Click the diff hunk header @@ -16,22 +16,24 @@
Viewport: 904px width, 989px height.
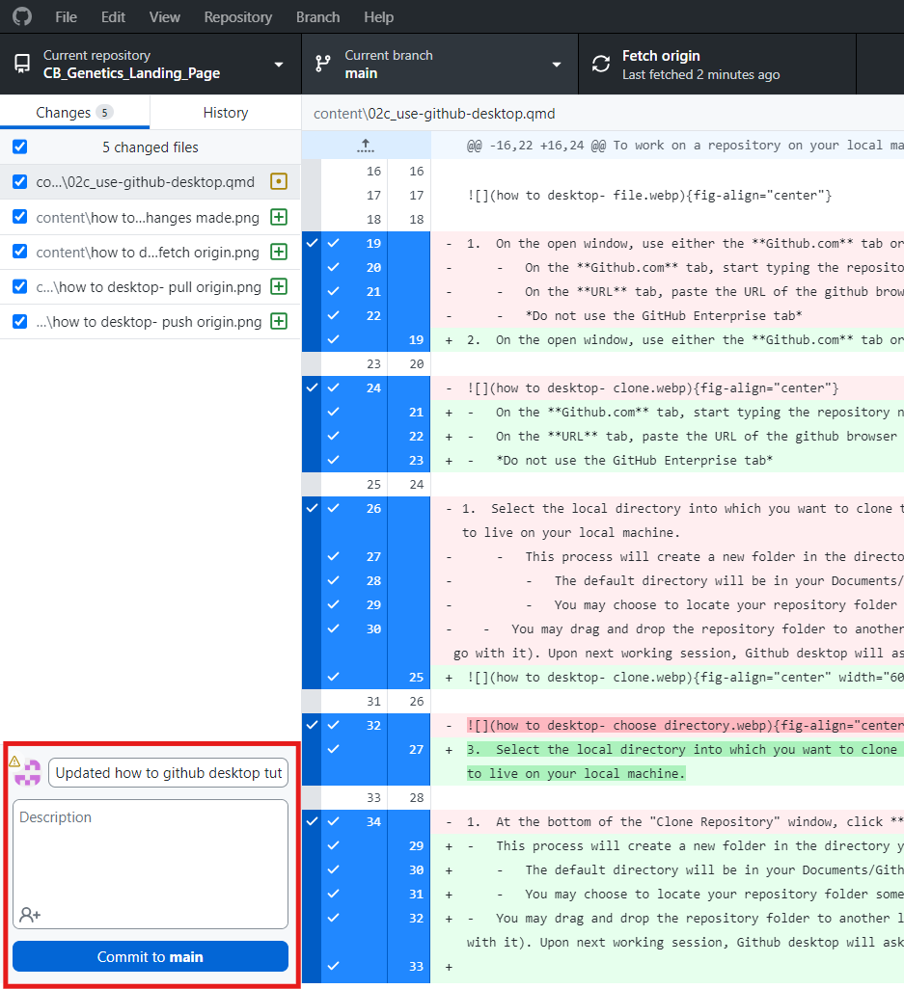pyautogui.click(x=536, y=146)
